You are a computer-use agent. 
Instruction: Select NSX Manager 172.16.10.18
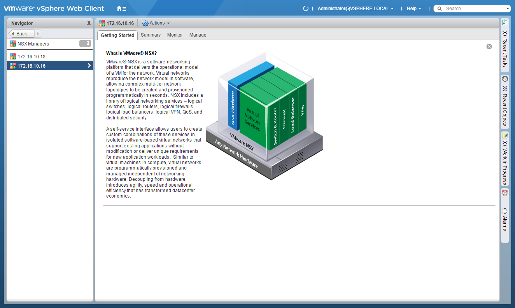(x=32, y=57)
